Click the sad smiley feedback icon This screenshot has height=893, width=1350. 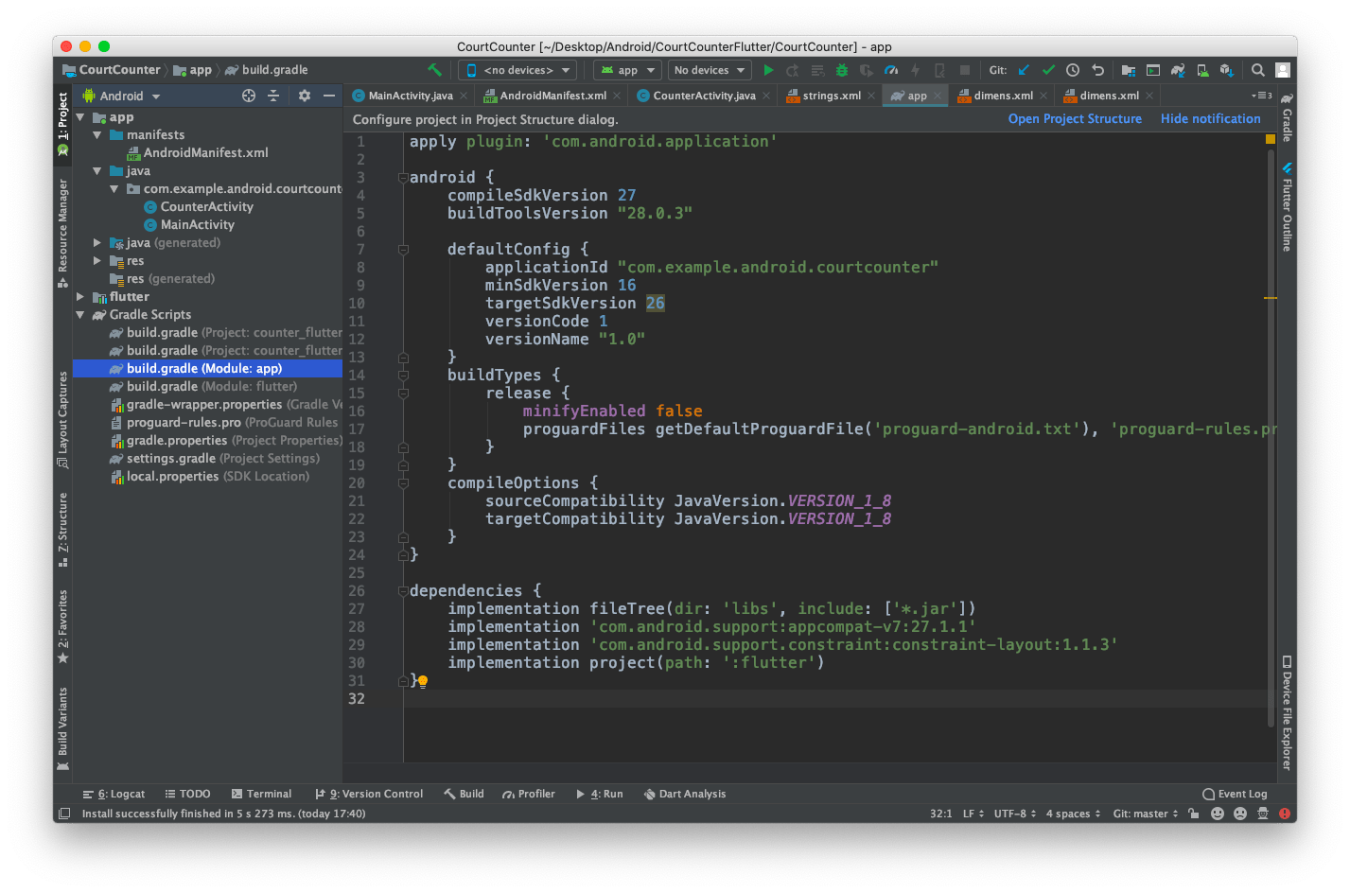(x=1239, y=814)
